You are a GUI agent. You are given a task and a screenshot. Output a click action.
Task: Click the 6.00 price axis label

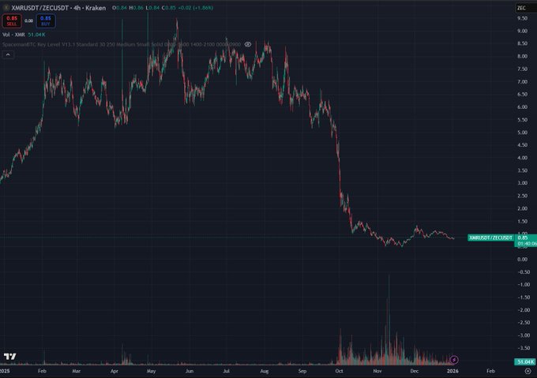click(522, 107)
